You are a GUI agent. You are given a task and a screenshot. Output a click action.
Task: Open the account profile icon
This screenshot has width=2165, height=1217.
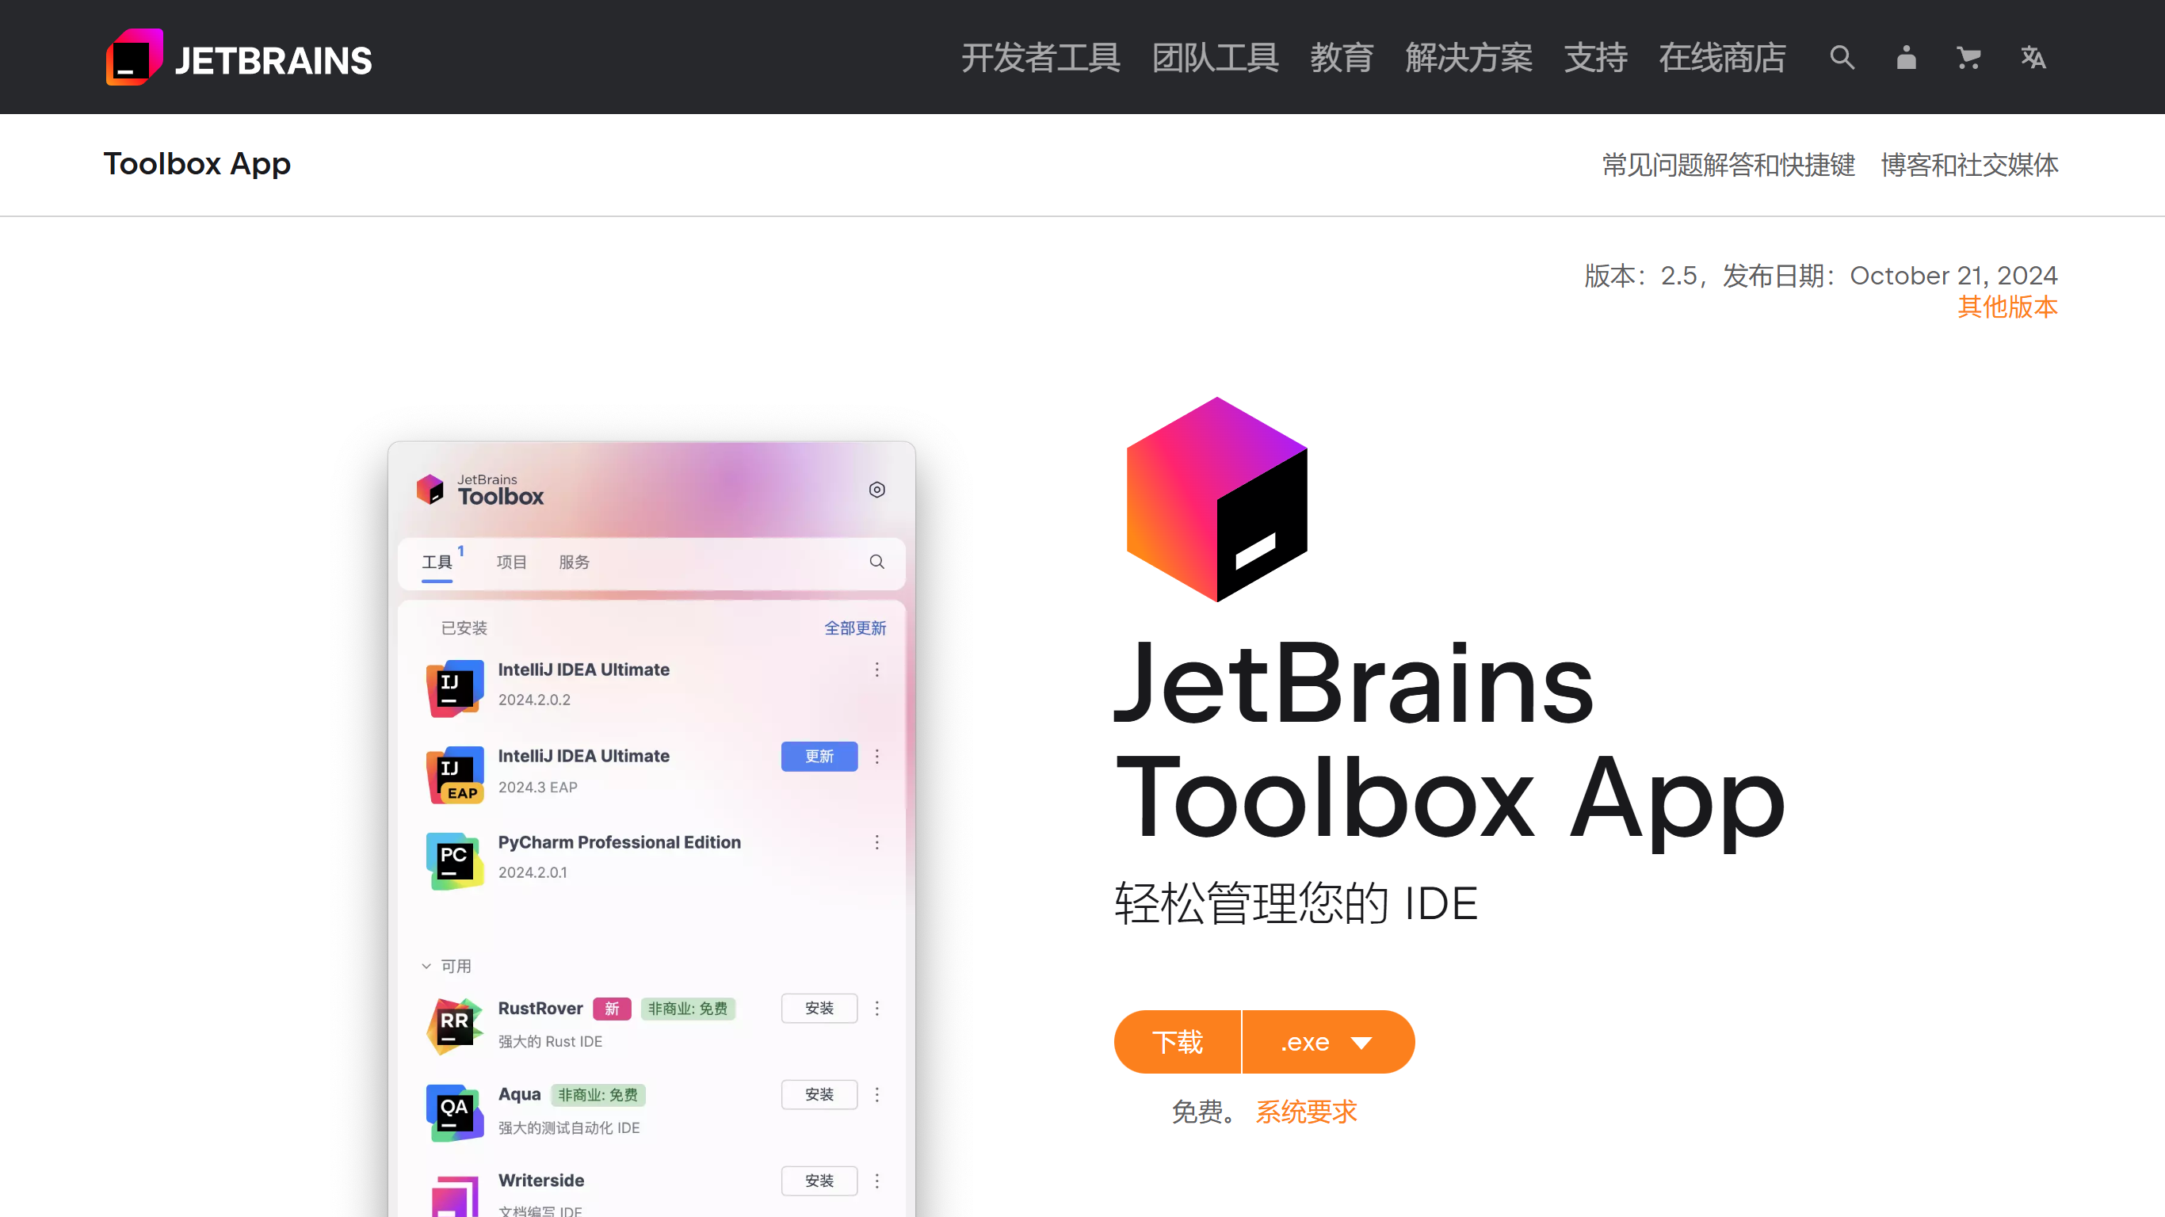[x=1905, y=58]
